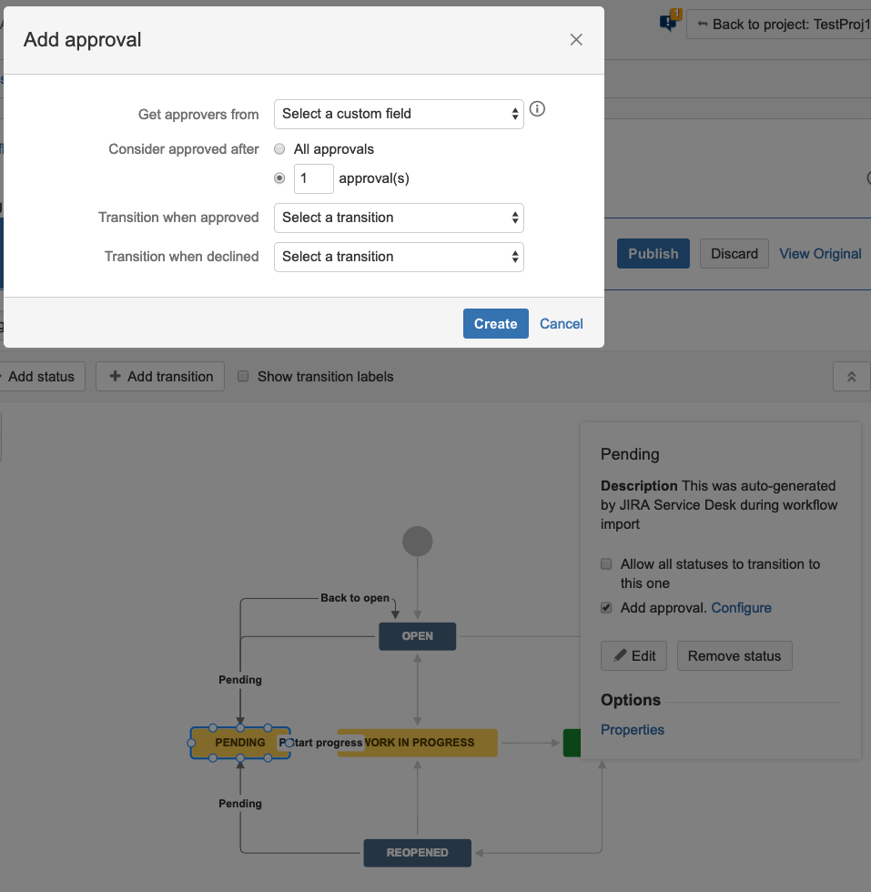Open the approval Configure link
This screenshot has width=871, height=892.
(x=741, y=607)
